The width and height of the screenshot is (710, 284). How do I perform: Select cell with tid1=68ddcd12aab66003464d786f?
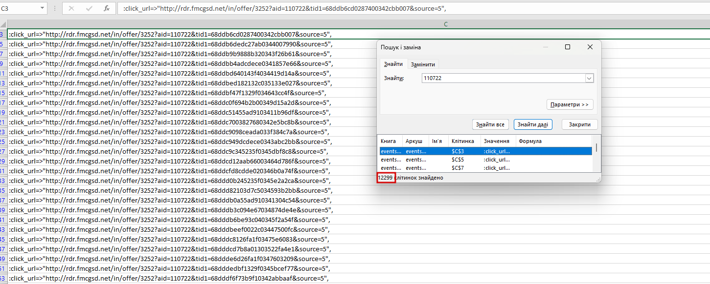click(x=359, y=161)
